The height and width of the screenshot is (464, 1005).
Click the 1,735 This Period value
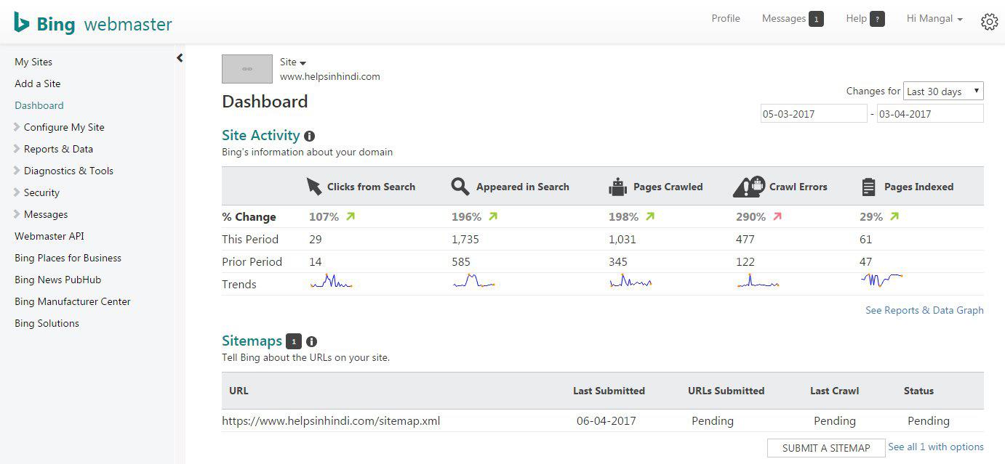coord(465,239)
